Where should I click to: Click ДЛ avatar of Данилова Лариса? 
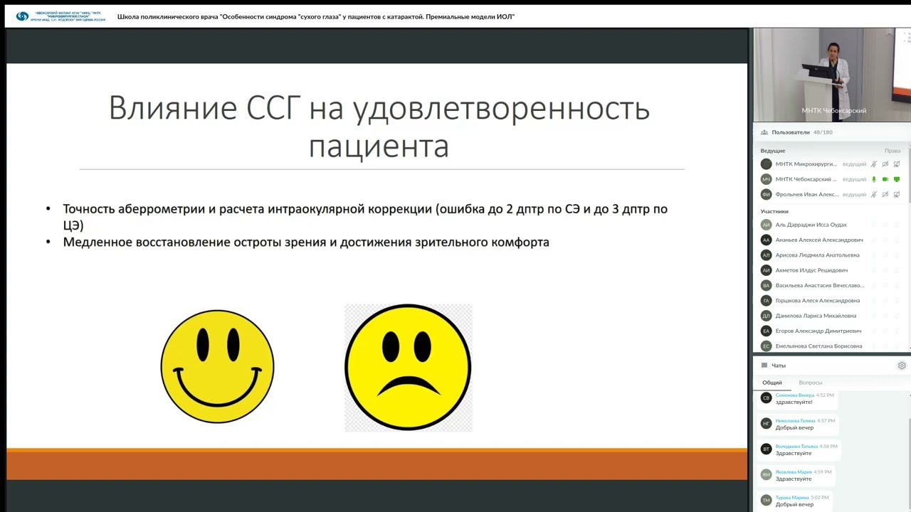coord(767,316)
